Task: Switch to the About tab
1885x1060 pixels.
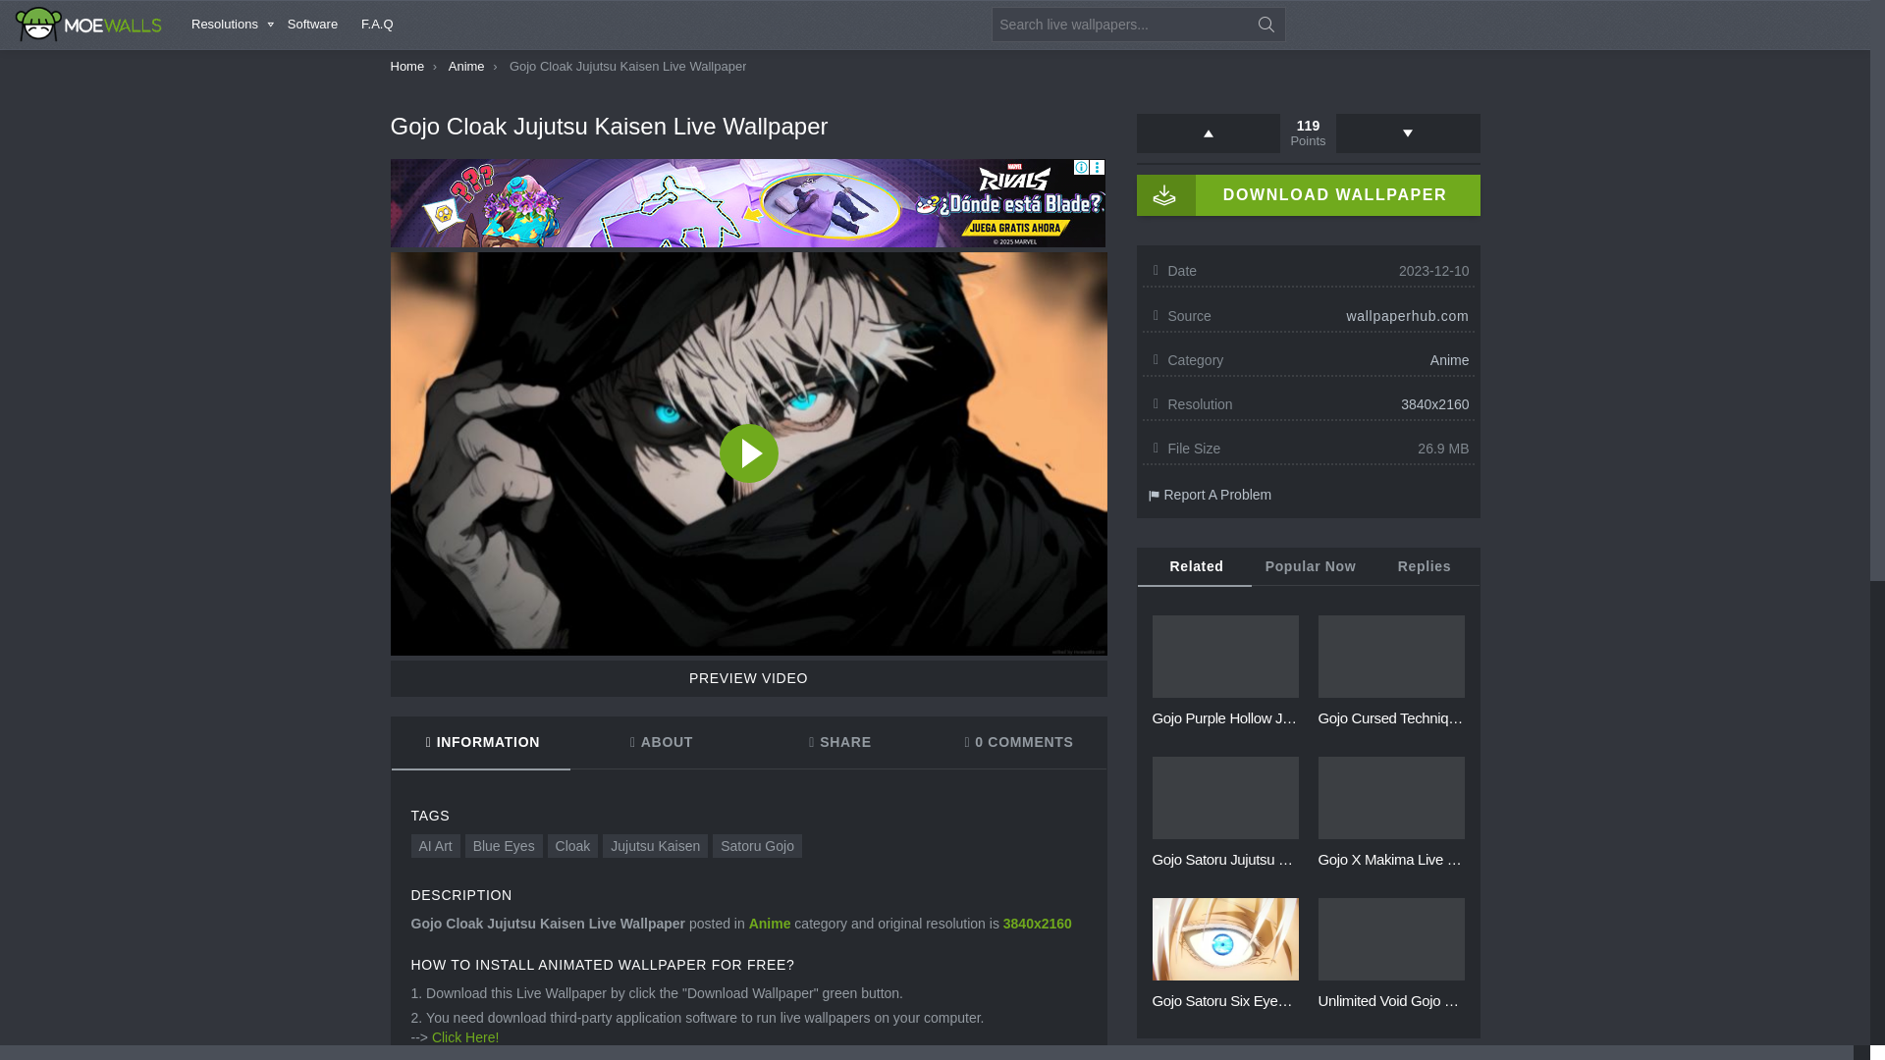Action: 661,743
